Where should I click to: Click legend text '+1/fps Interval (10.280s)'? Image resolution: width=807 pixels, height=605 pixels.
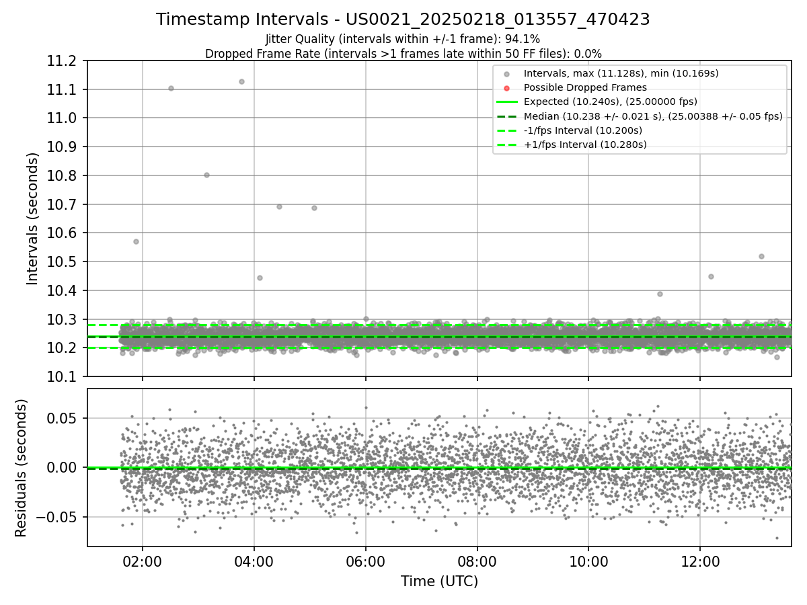(585, 145)
